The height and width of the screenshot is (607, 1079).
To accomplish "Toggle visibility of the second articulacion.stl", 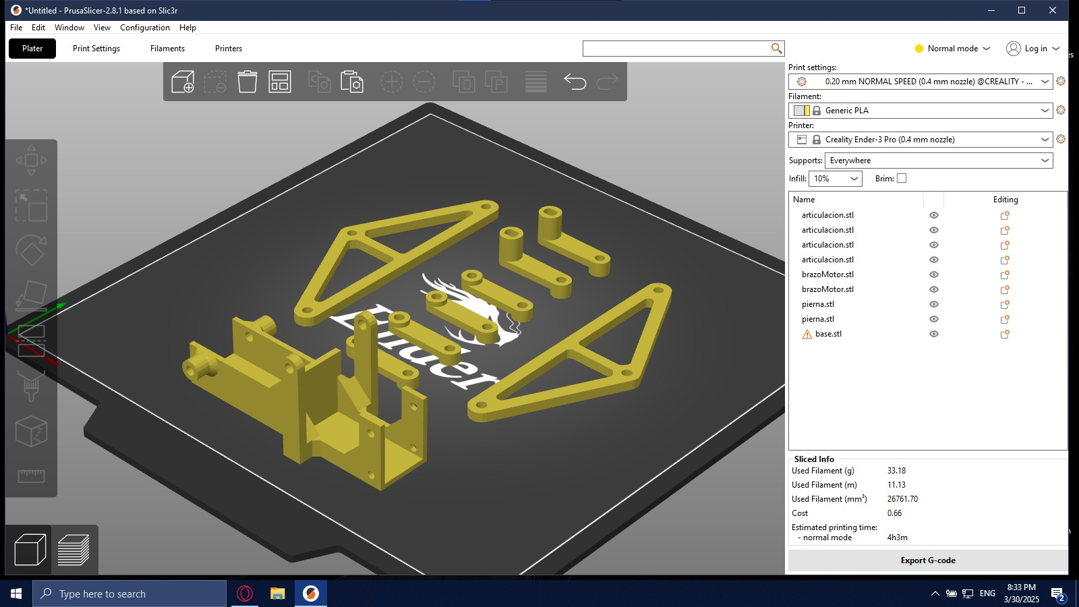I will 934,230.
